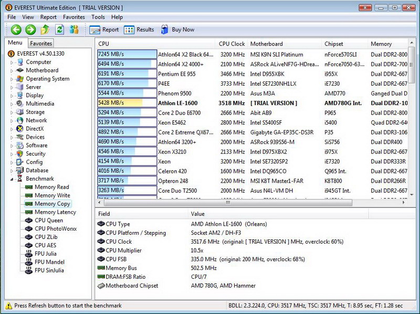
Task: Click the horizontal scrollbar of results list
Action: (228, 203)
